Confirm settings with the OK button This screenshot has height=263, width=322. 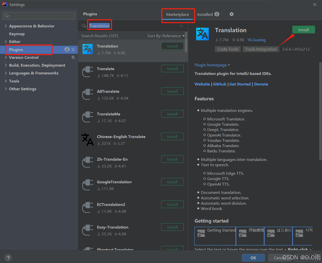(x=253, y=258)
